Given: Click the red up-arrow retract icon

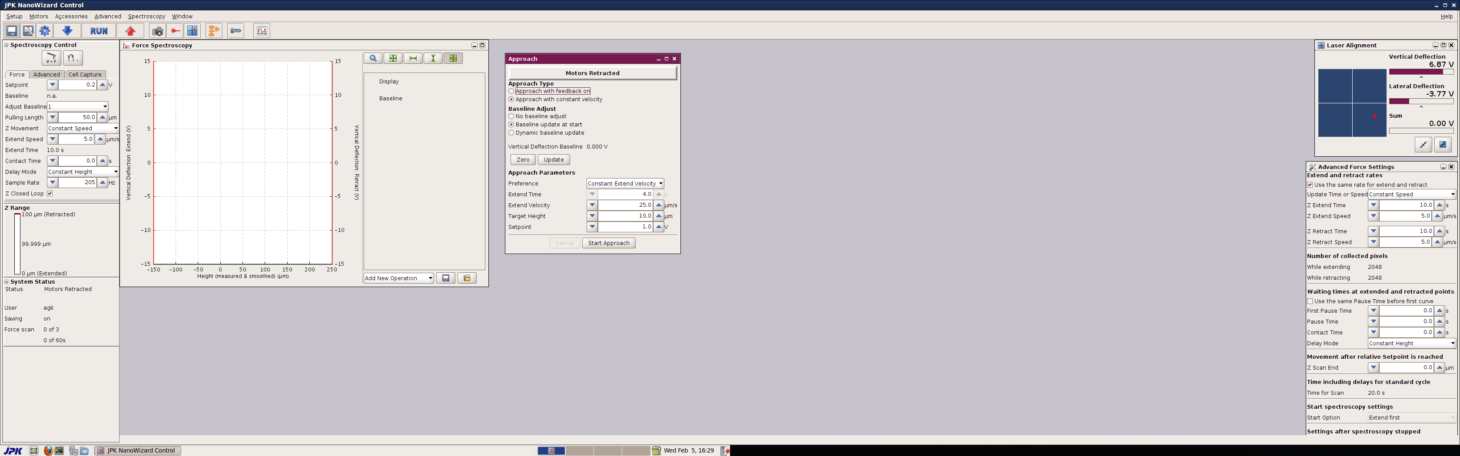Looking at the screenshot, I should (130, 30).
